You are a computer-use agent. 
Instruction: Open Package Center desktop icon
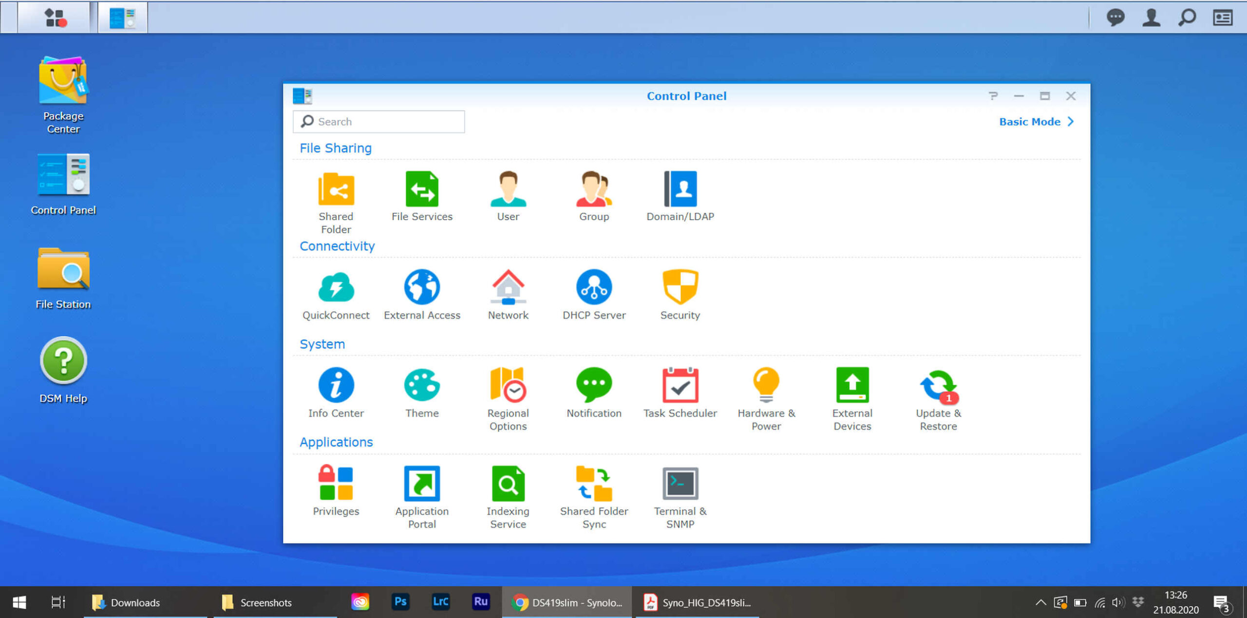tap(63, 95)
